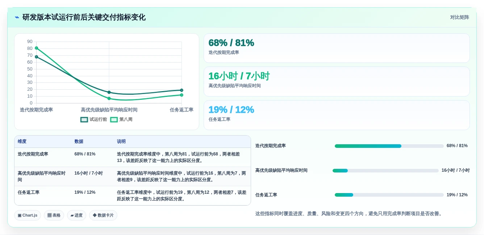
Task: Click the 第八周 point at 高优先级缺陷平均响应时间
Action: pos(109,98)
